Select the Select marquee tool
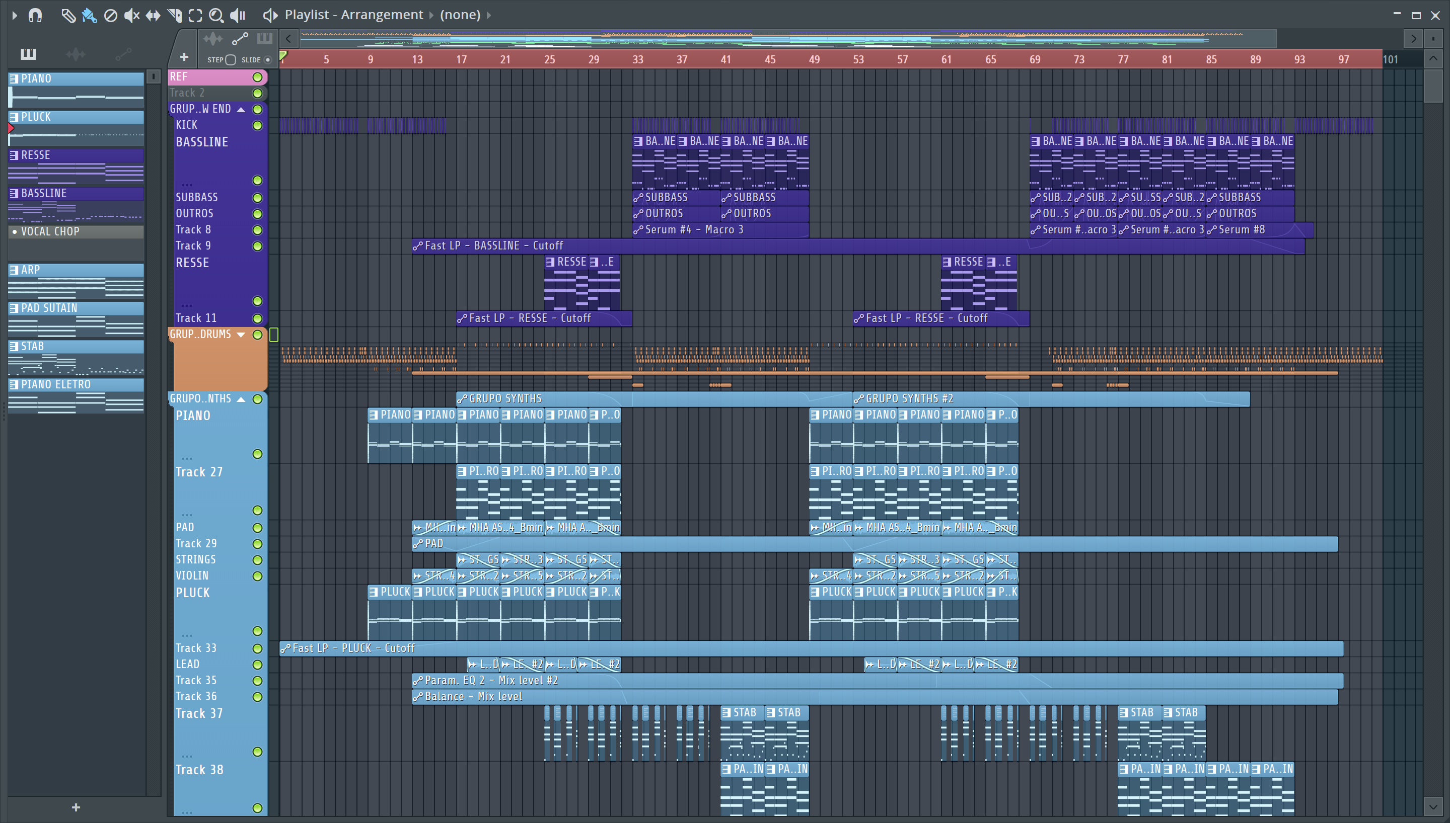1450x823 pixels. pyautogui.click(x=195, y=15)
